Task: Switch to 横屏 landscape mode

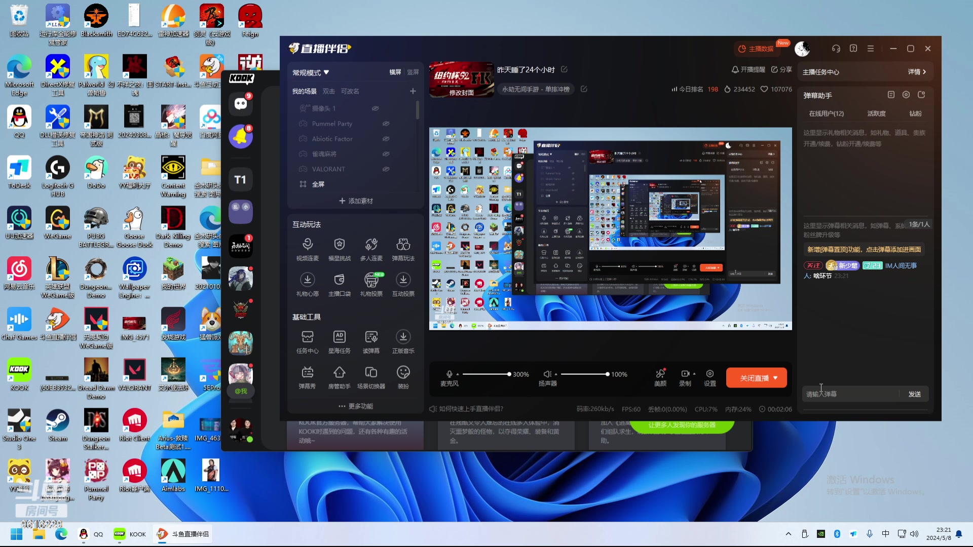Action: pyautogui.click(x=395, y=72)
